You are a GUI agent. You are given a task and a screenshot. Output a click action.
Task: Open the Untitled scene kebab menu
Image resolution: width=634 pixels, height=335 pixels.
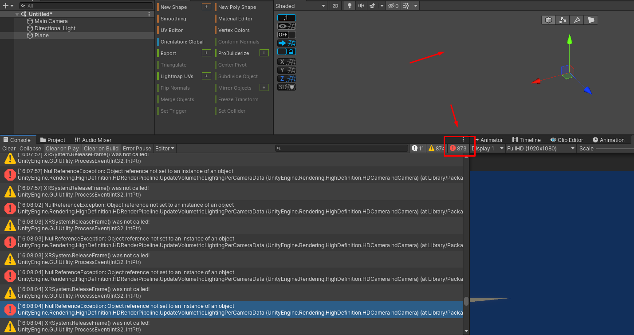(x=149, y=14)
